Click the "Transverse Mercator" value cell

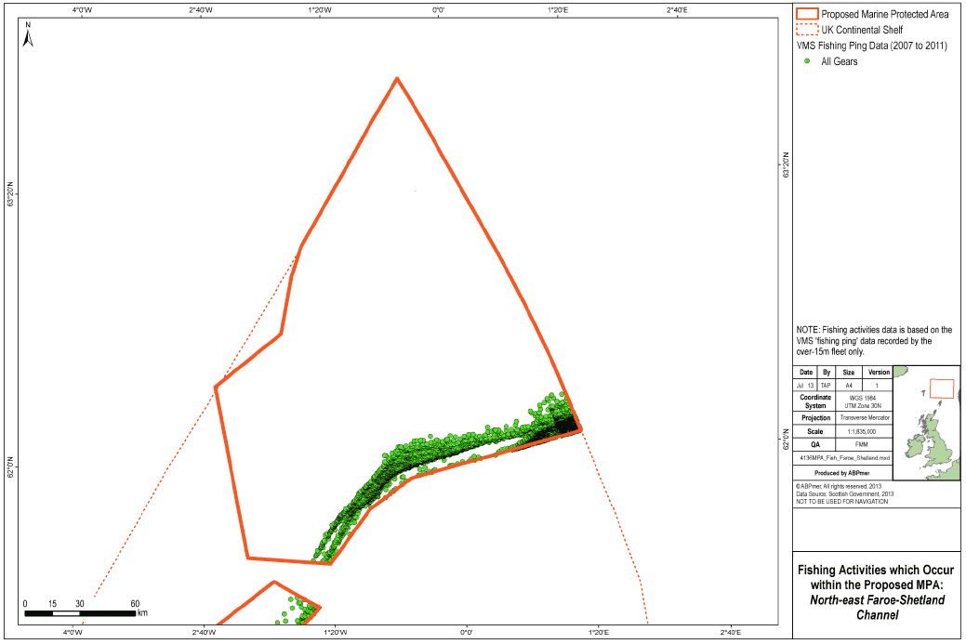pyautogui.click(x=865, y=418)
